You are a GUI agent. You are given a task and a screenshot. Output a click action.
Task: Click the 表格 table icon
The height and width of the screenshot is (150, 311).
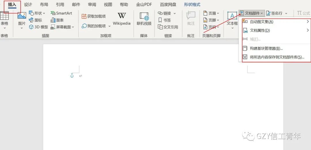point(4,16)
